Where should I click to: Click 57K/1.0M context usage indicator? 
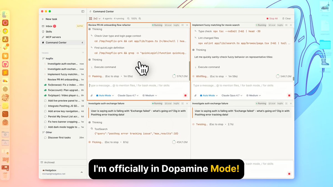(180, 76)
